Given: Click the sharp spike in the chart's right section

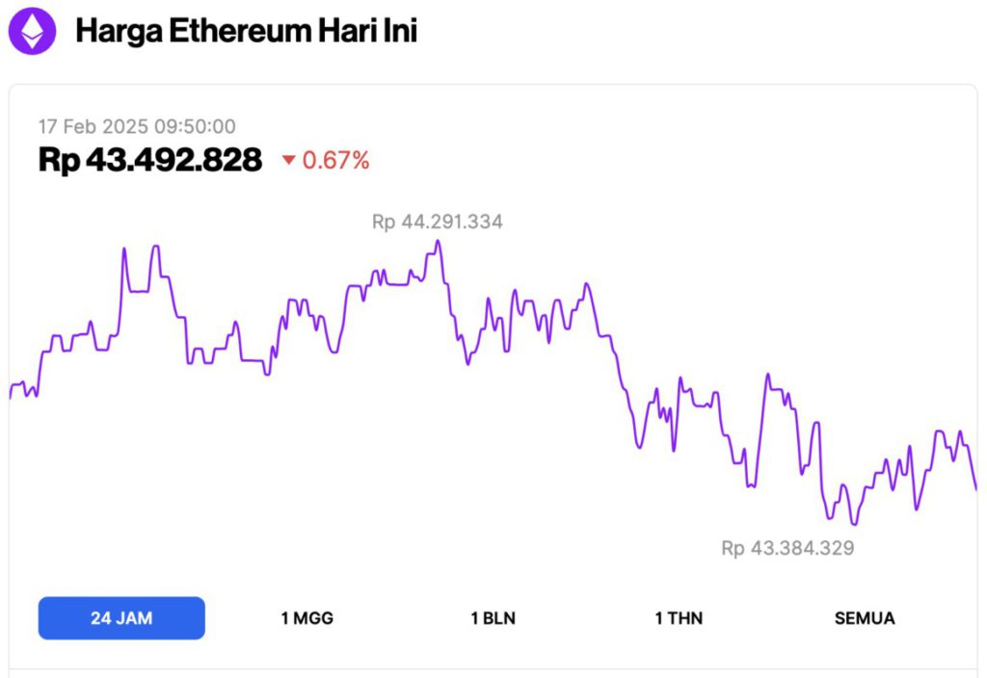Looking at the screenshot, I should [x=768, y=375].
